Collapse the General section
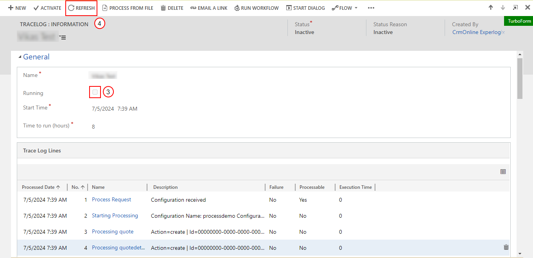This screenshot has width=533, height=258. tap(20, 57)
